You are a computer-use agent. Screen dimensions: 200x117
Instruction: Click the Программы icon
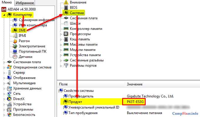(x=9, y=109)
